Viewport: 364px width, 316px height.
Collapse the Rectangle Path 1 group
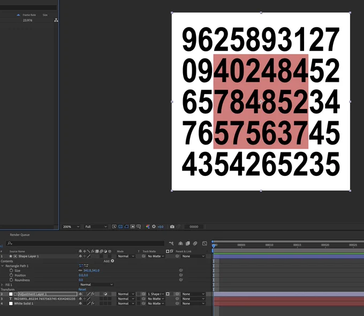[x=2, y=266]
